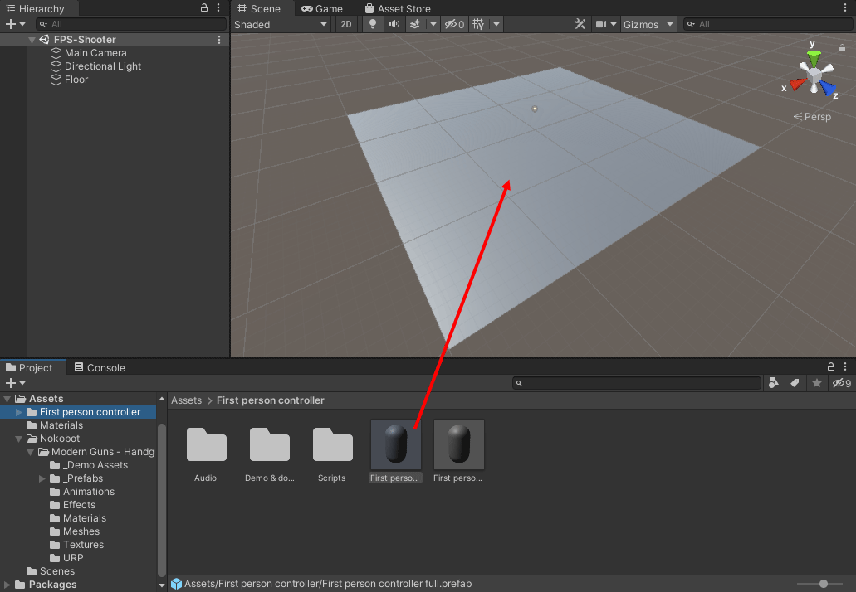Click the Project icon size slider

(x=824, y=584)
